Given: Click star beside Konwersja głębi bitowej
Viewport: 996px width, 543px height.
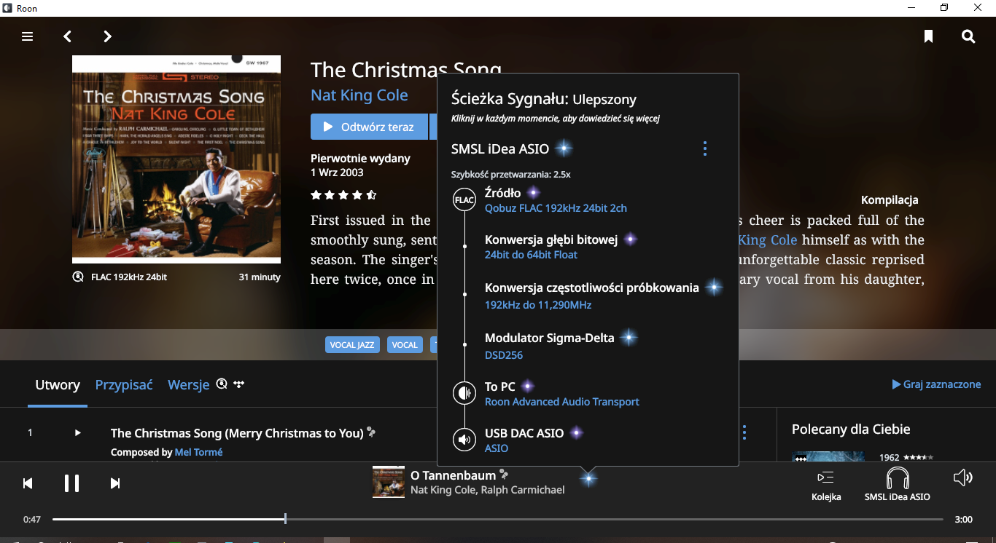Looking at the screenshot, I should click(630, 239).
